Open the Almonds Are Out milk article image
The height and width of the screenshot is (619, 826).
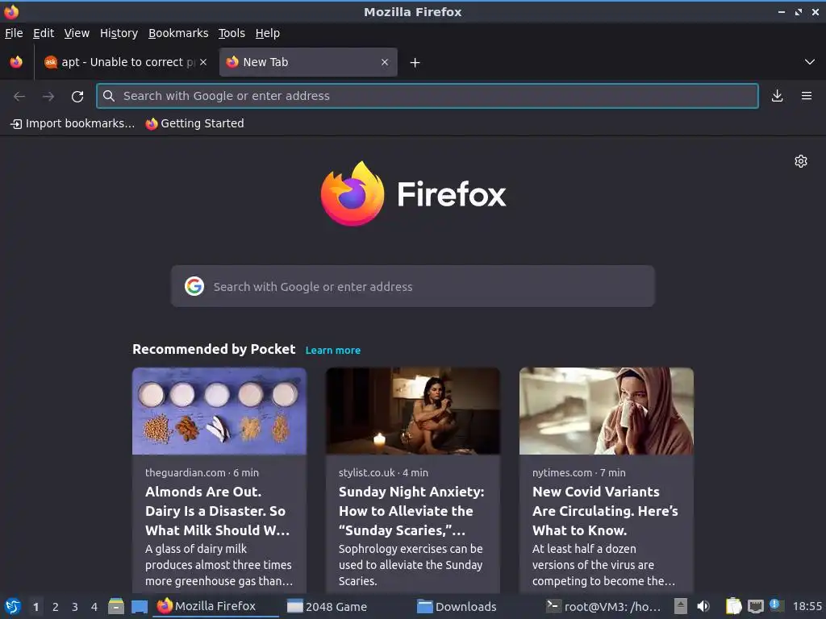click(x=219, y=411)
